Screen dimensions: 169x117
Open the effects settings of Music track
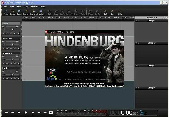click(x=15, y=78)
